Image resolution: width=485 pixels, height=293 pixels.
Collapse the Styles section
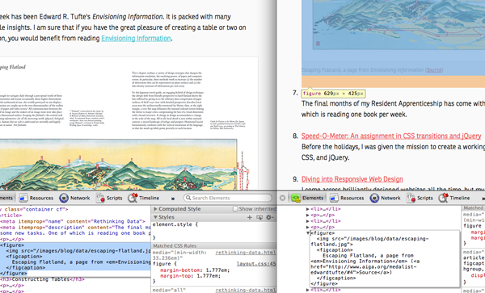(155, 217)
